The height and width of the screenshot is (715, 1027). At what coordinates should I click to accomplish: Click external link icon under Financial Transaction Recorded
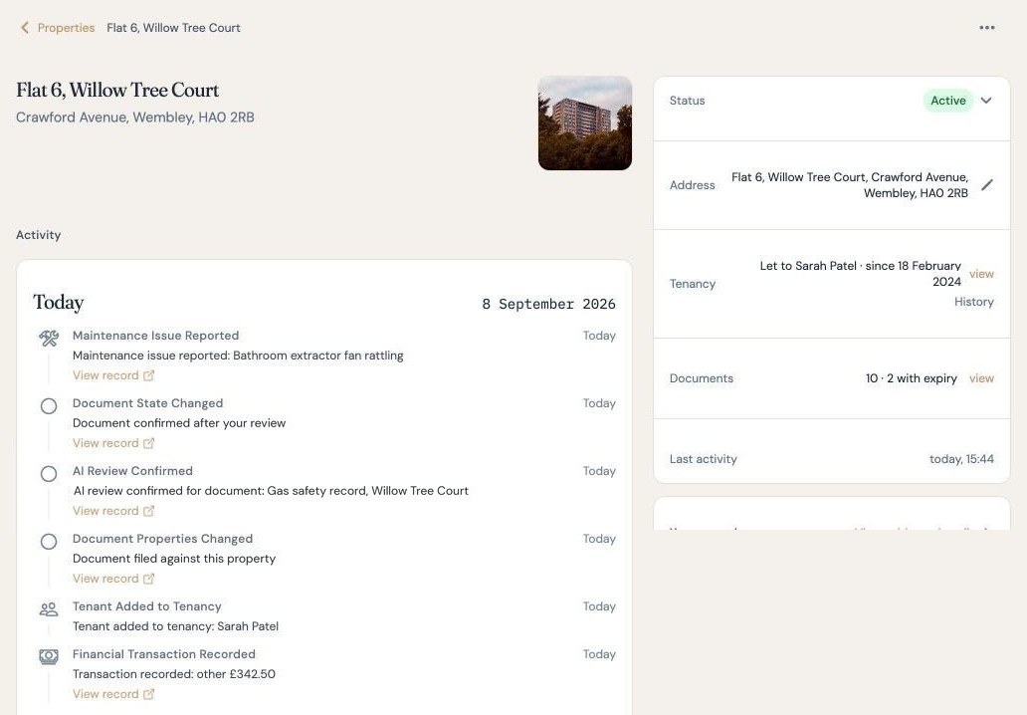click(x=148, y=694)
